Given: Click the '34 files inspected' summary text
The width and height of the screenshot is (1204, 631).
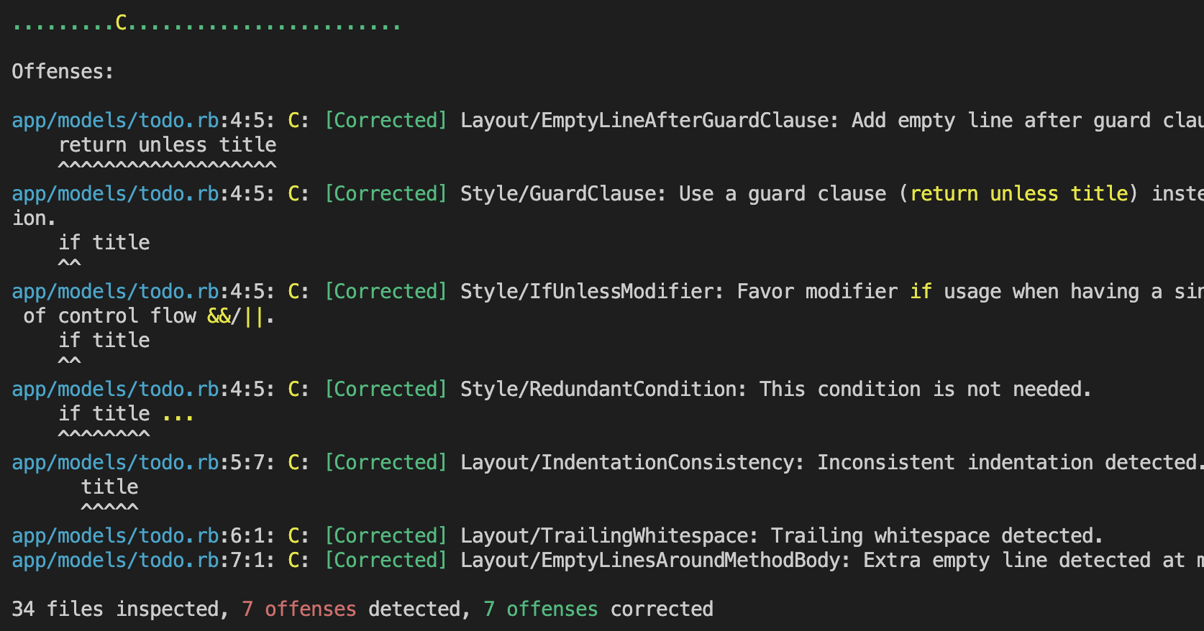Looking at the screenshot, I should coord(115,609).
